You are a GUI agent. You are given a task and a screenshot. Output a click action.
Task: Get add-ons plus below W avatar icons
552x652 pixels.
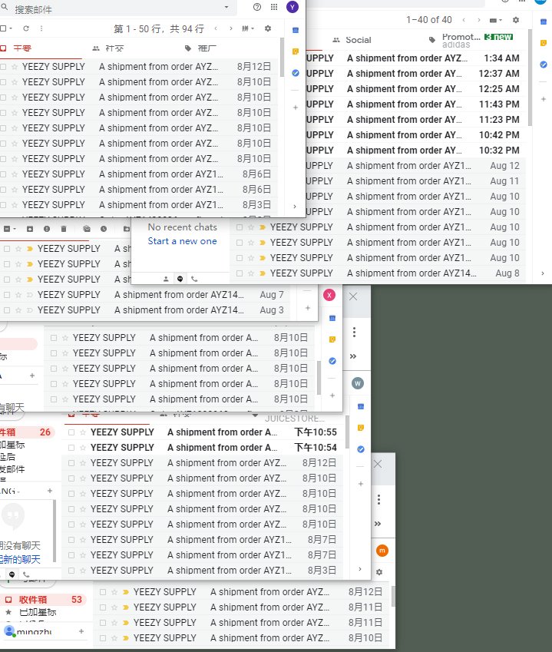361,484
